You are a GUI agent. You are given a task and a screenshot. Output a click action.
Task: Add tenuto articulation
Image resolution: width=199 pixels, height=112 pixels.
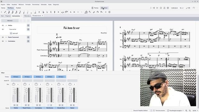click(x=78, y=12)
